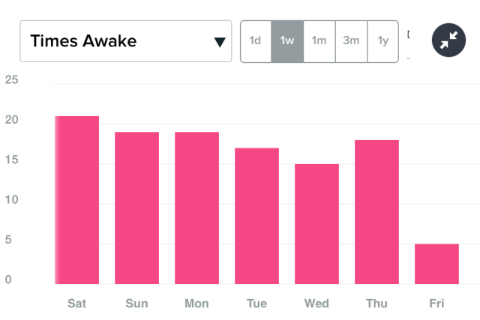Click the dropdown arrow beside Times Awake

click(x=220, y=42)
